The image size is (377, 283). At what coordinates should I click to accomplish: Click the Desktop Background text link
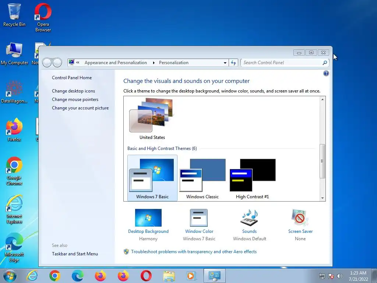(148, 231)
